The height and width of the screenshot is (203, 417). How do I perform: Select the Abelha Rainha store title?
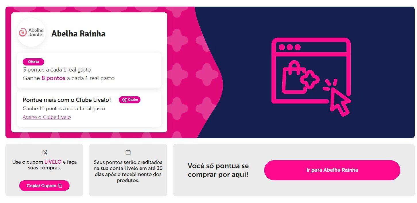(78, 34)
